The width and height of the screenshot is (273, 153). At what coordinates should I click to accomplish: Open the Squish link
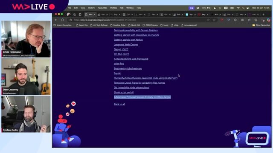[117, 73]
